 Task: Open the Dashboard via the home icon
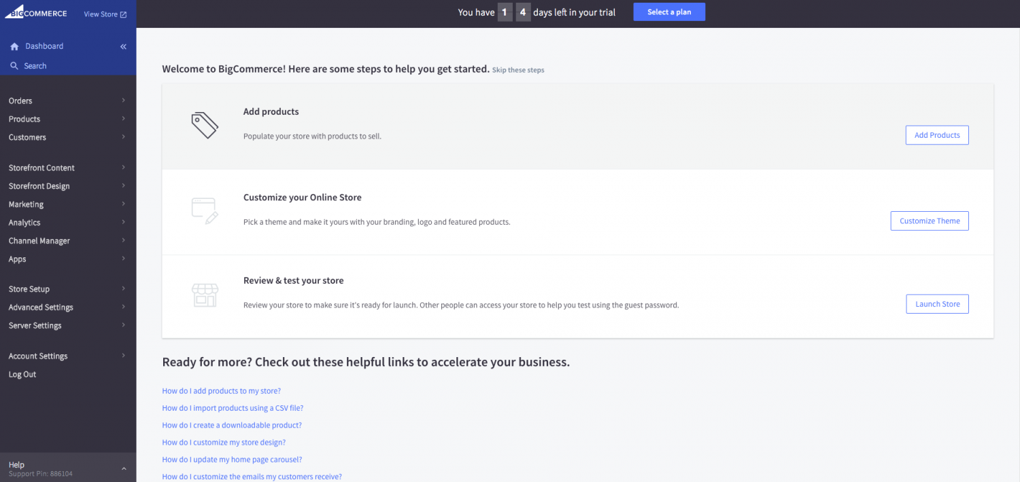click(14, 46)
